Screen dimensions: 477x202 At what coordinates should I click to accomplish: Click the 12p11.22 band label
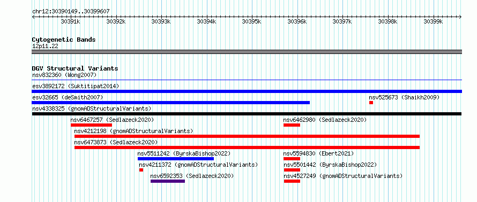45,46
